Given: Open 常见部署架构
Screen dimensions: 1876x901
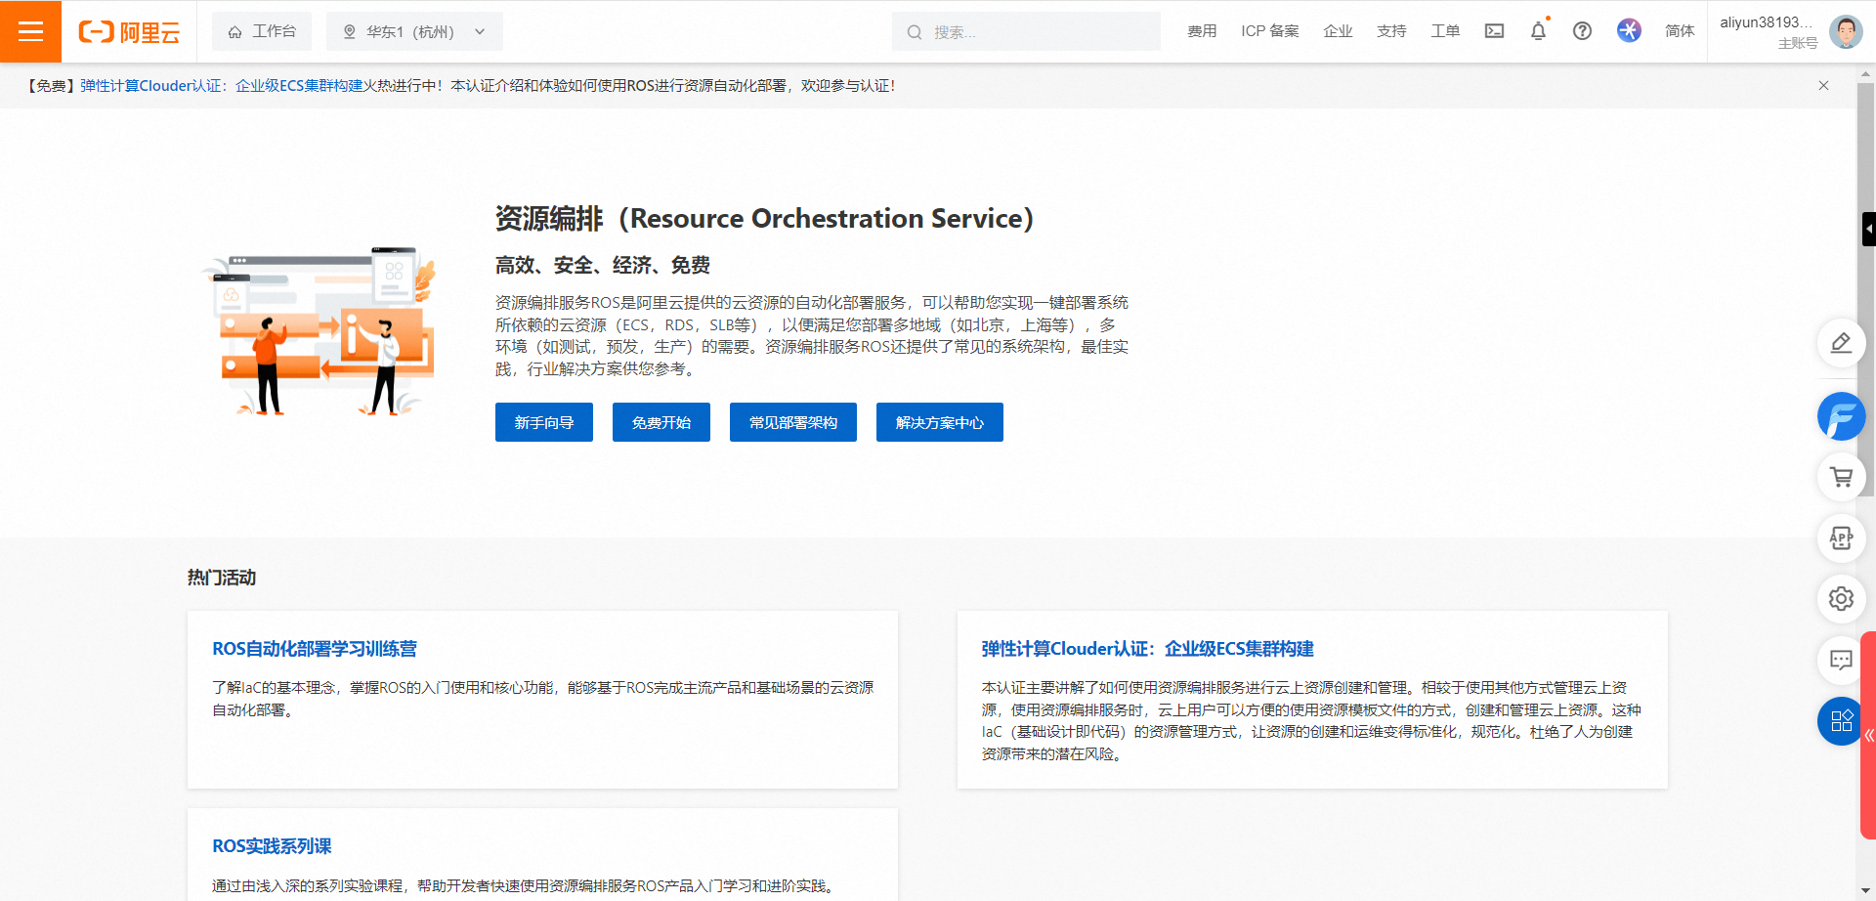Looking at the screenshot, I should pyautogui.click(x=793, y=422).
